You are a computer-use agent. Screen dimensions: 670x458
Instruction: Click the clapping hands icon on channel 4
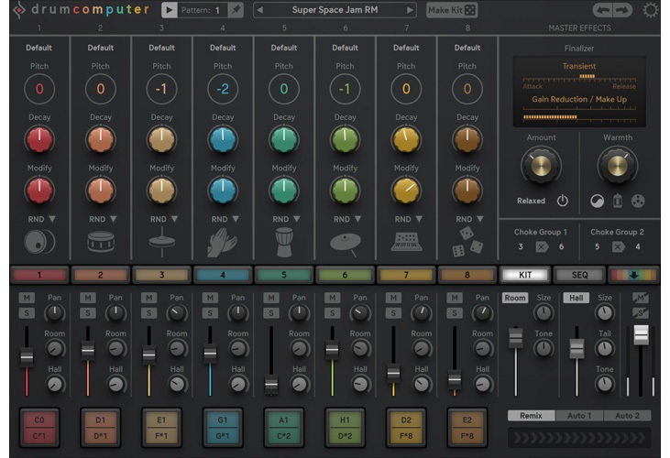pyautogui.click(x=222, y=242)
